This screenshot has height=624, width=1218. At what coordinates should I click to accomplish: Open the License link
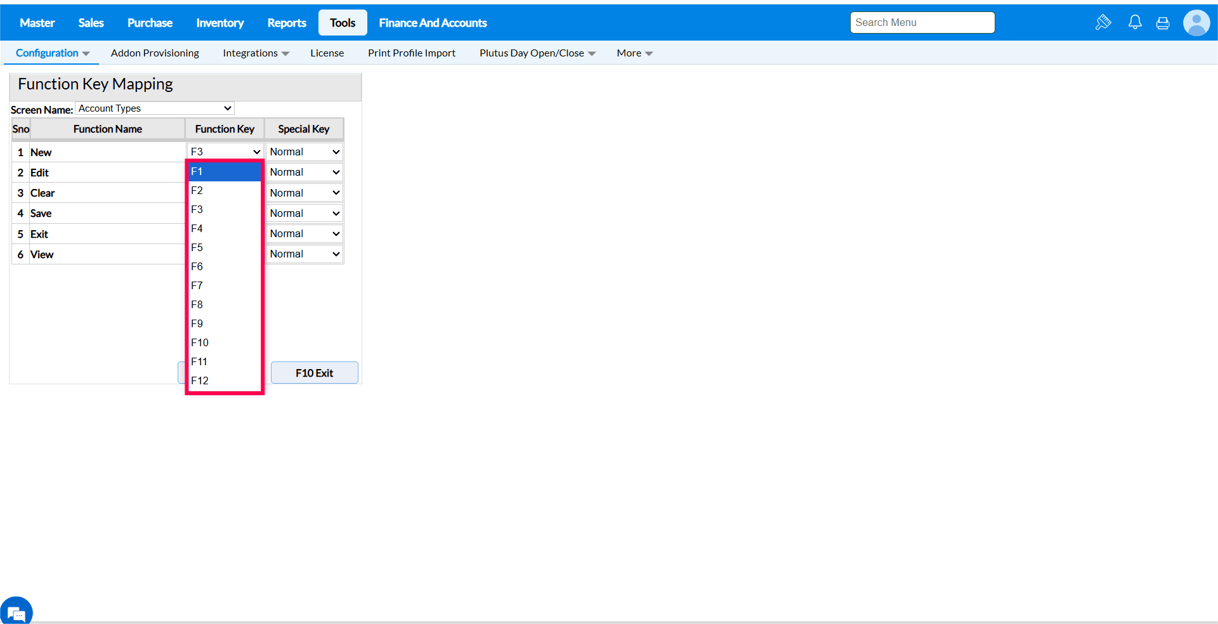click(x=327, y=53)
